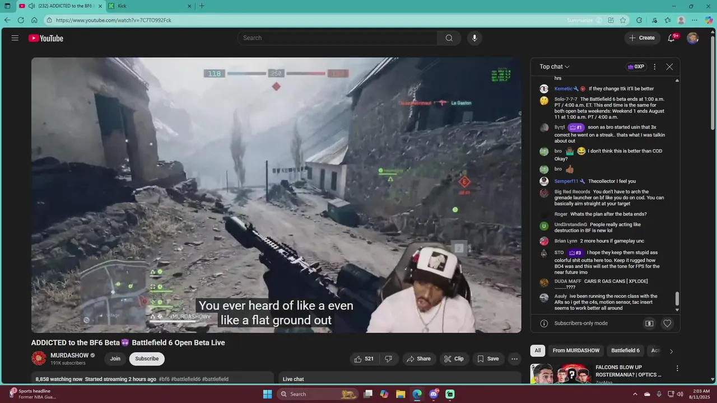Select the Battlefield 6 chip
Image resolution: width=717 pixels, height=403 pixels.
pyautogui.click(x=625, y=350)
